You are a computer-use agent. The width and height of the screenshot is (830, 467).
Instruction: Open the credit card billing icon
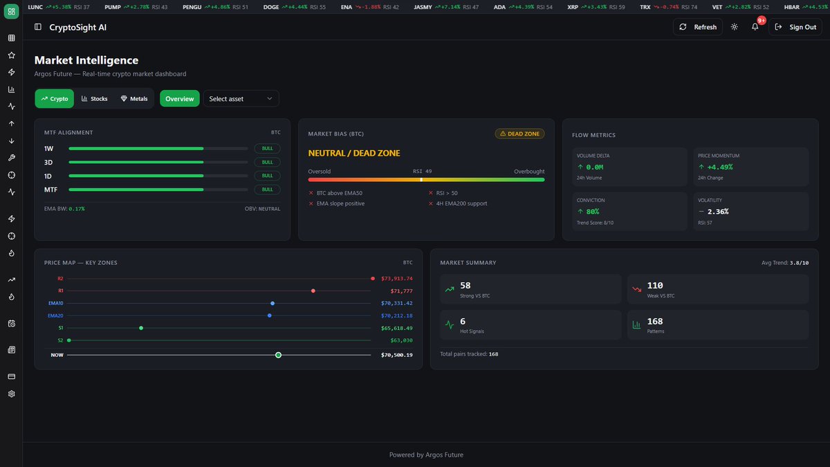[11, 376]
